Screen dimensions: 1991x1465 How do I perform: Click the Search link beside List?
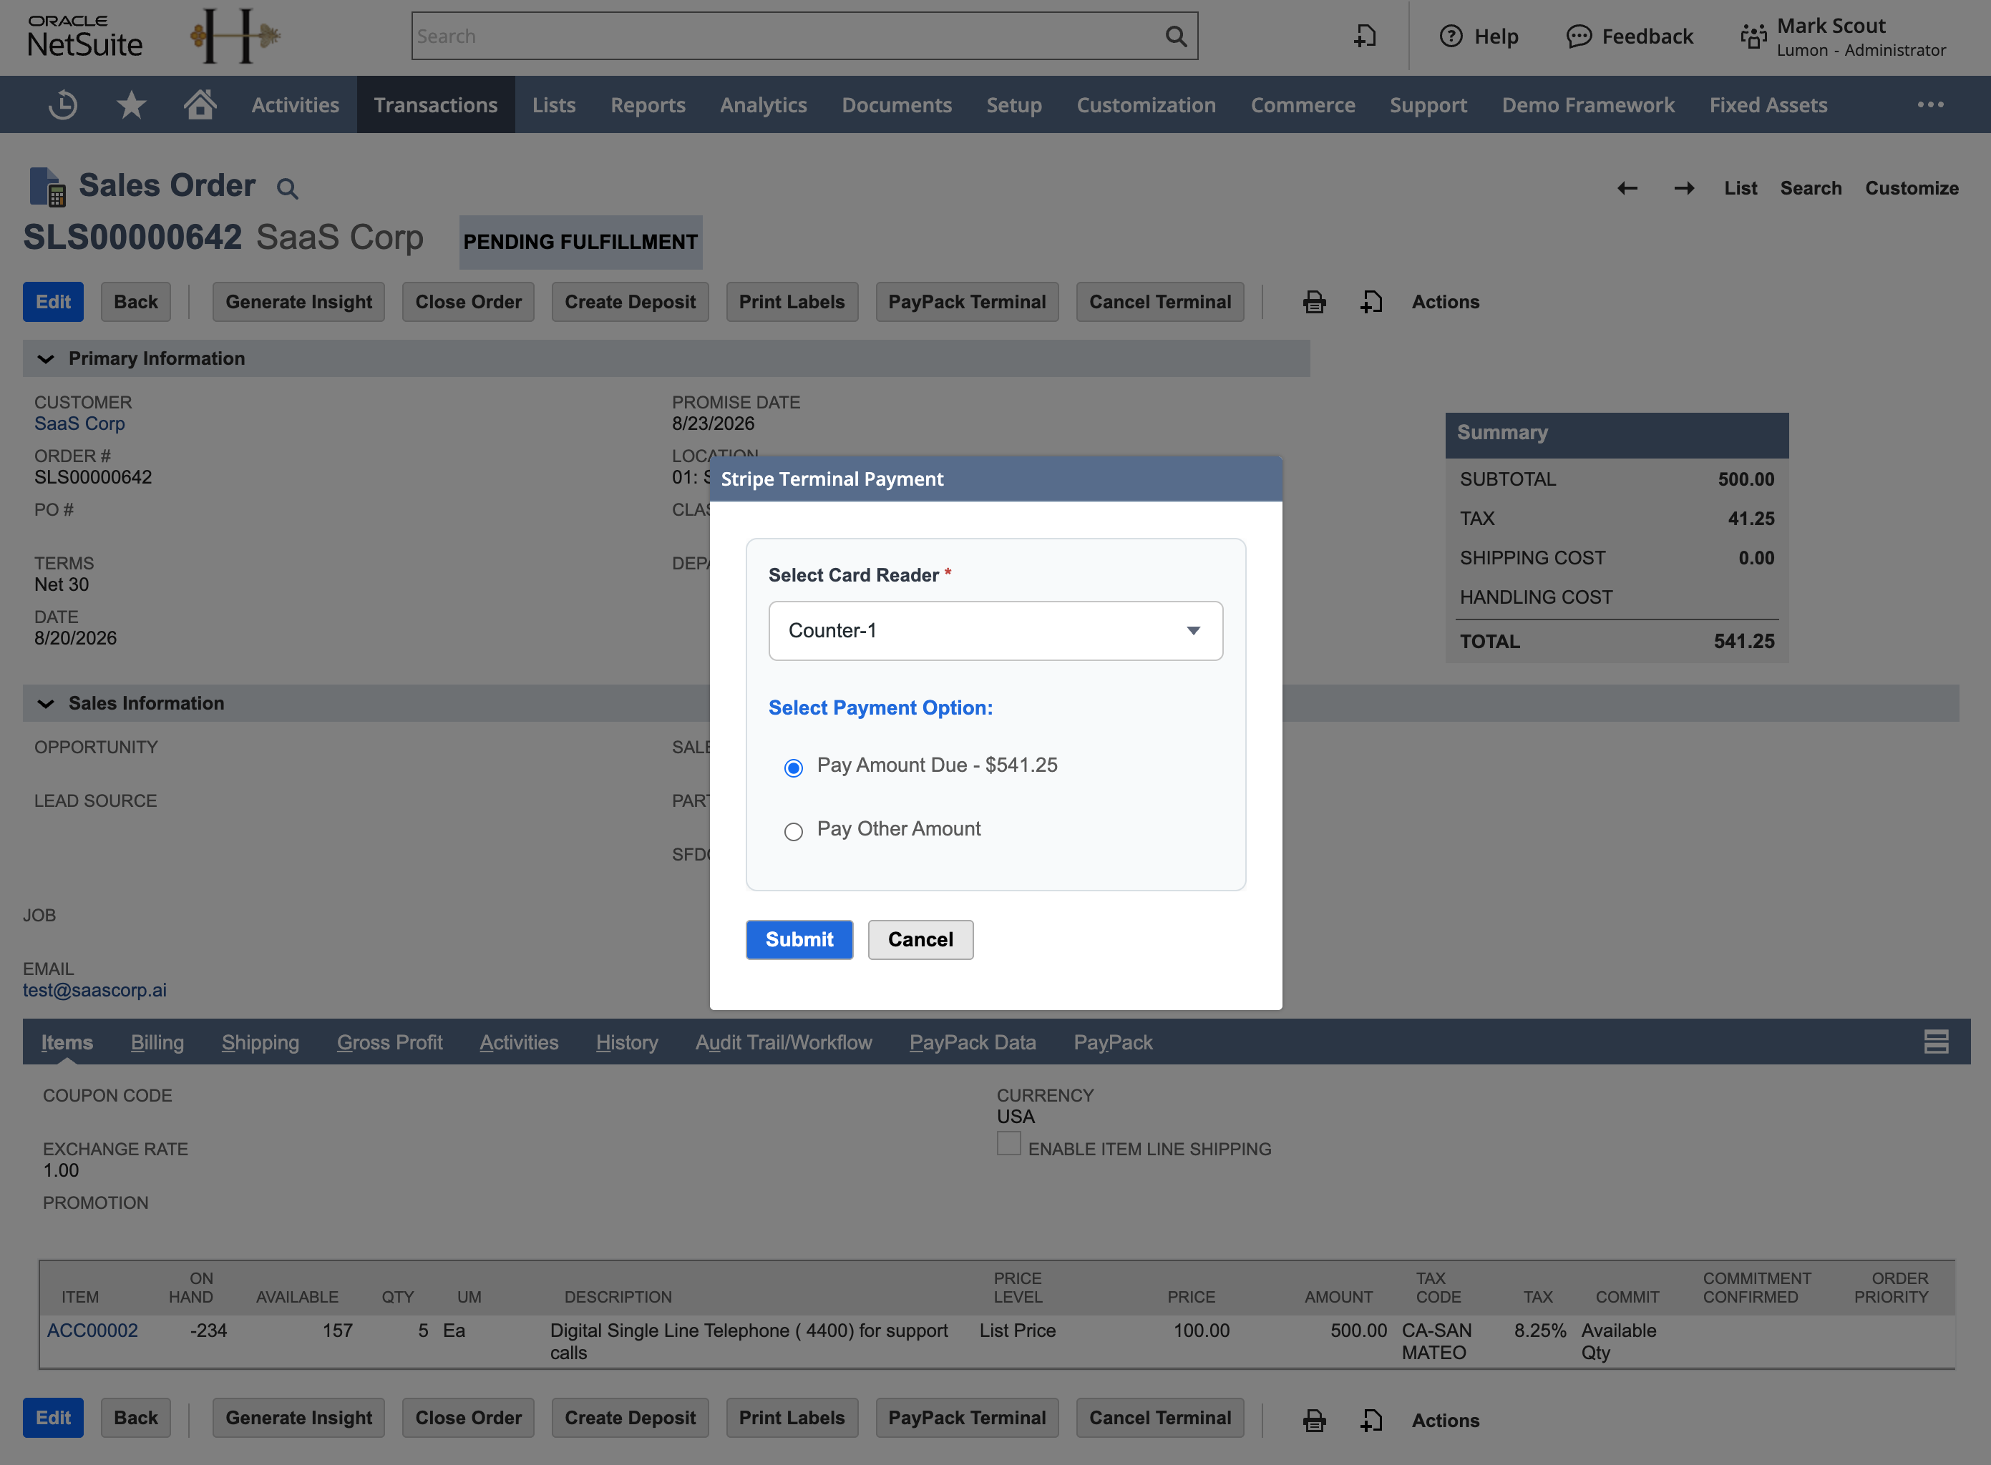(x=1811, y=188)
